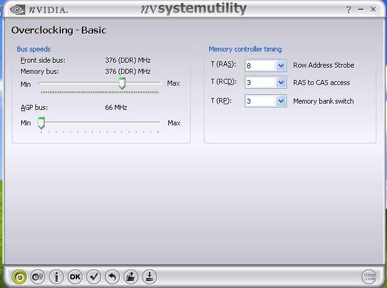This screenshot has width=387, height=288.
Task: Revert changes with the undo arrow icon
Action: click(x=112, y=277)
